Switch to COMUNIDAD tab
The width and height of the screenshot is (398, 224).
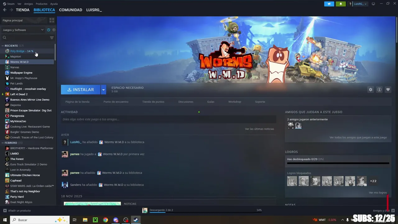(71, 10)
